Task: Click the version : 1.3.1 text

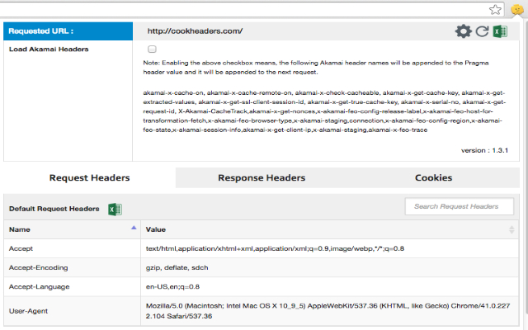Action: click(484, 150)
